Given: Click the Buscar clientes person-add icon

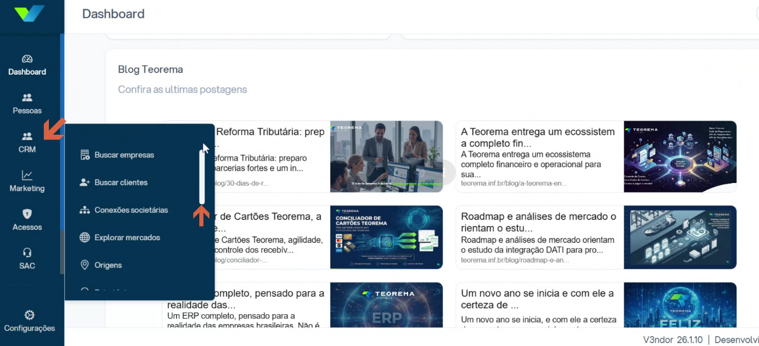Looking at the screenshot, I should [x=85, y=182].
